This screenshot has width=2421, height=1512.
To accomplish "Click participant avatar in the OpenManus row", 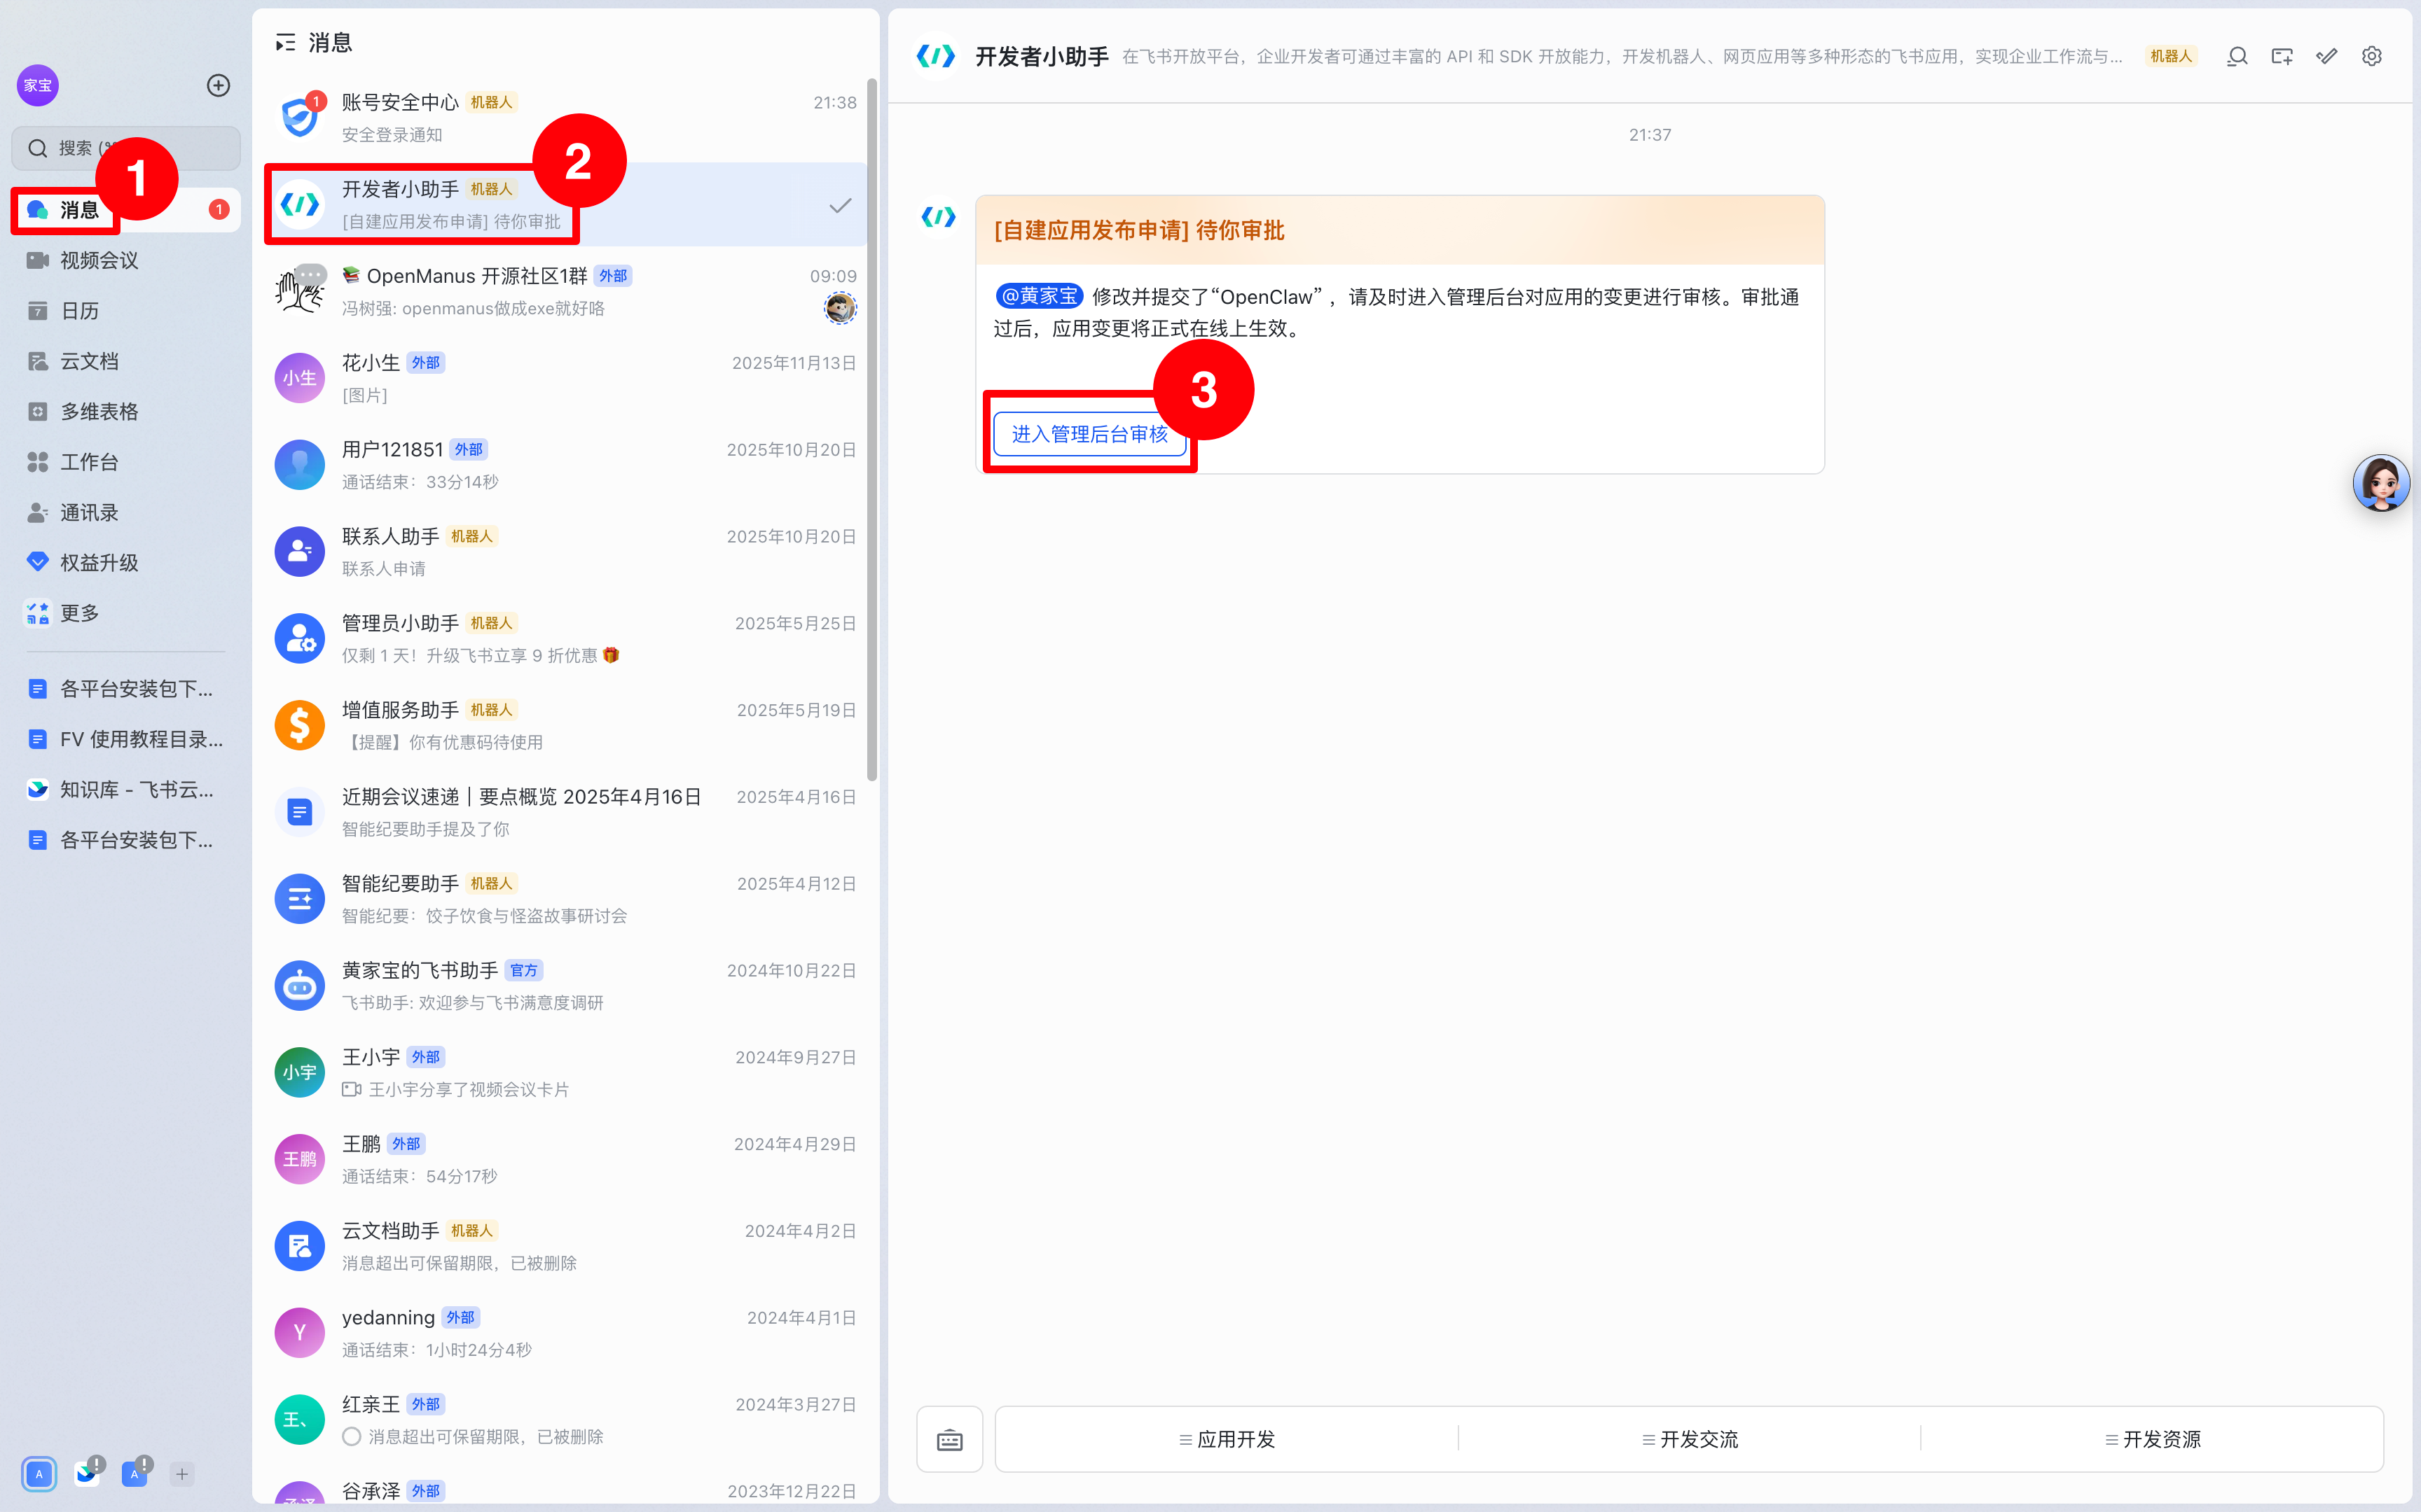I will coord(841,308).
